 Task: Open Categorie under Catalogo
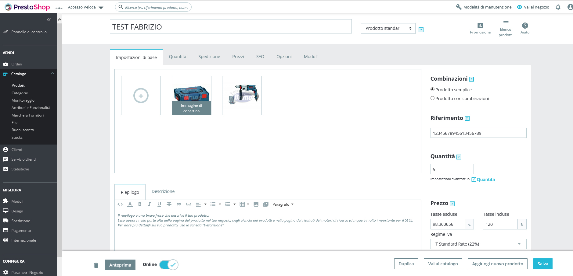pos(20,93)
